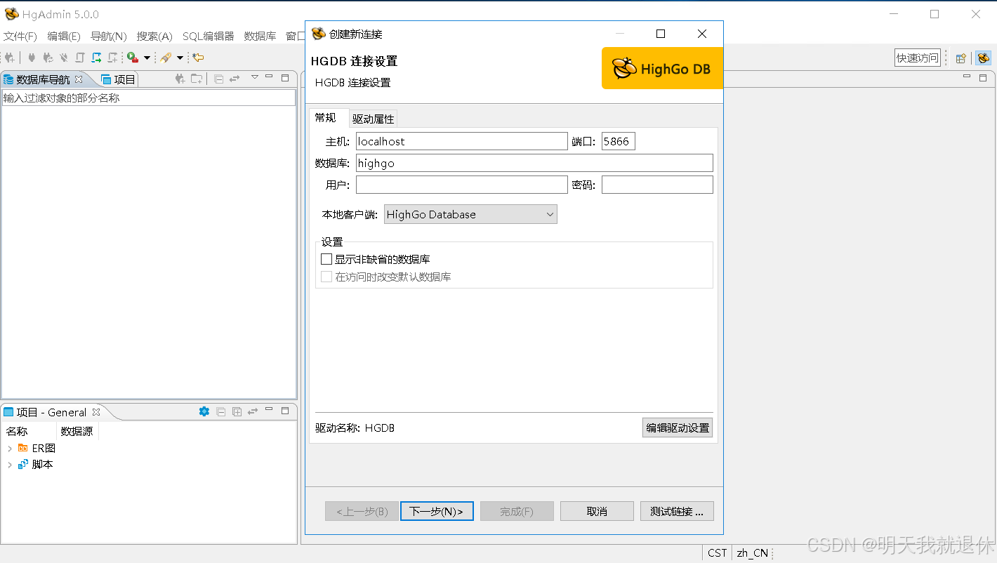
Task: Minimize the 数据库导航 panel
Action: (x=269, y=77)
